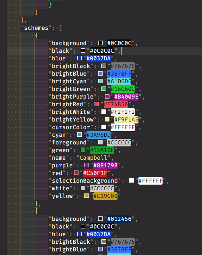Click the second scheme's brightBlack #767676 swatch
Screen dimensions: 202x255
pyautogui.click(x=104, y=242)
